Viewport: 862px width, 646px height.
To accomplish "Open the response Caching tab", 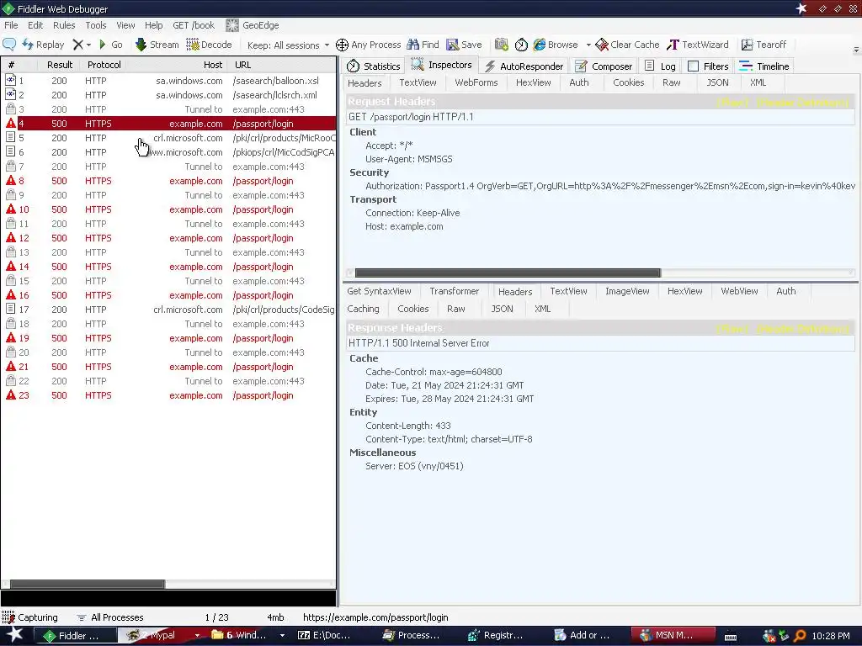I will tap(363, 309).
